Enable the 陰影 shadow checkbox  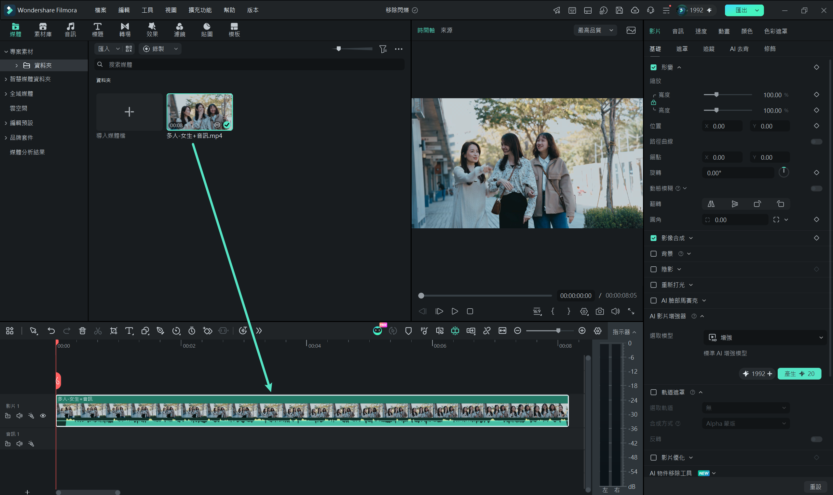tap(653, 269)
